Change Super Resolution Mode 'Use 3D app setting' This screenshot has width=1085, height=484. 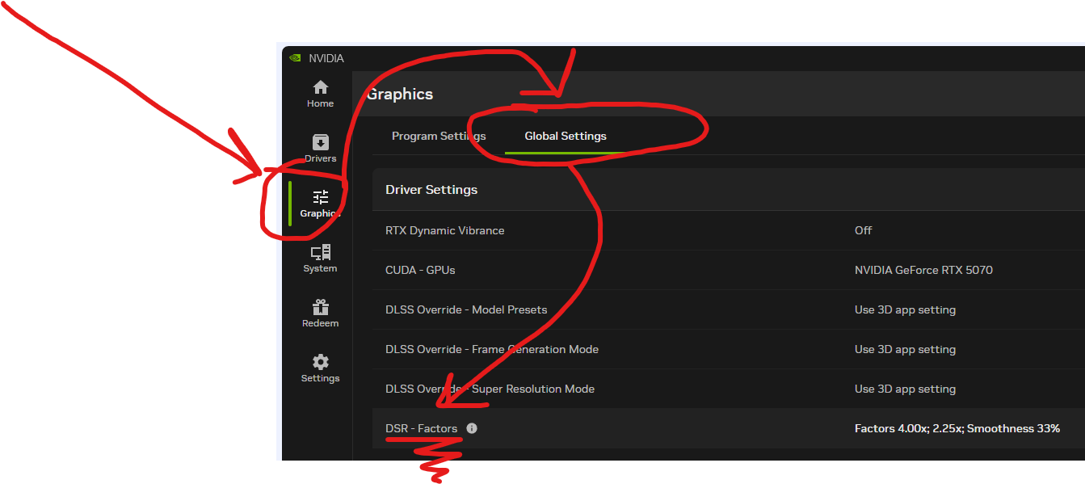pos(905,389)
